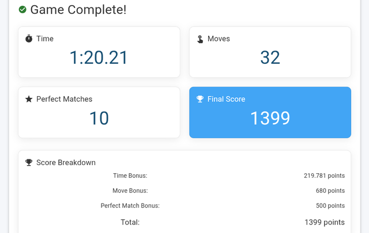
Task: Click the 500 points value
Action: [330, 205]
